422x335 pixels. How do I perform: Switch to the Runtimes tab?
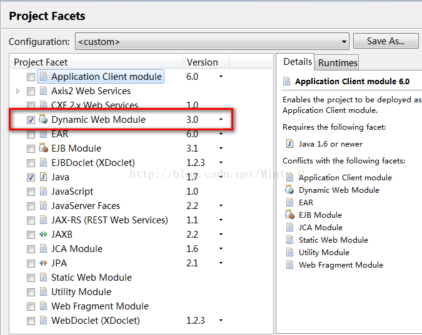(338, 62)
